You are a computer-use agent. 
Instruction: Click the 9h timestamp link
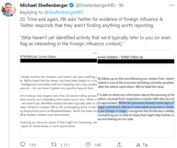(121, 6)
